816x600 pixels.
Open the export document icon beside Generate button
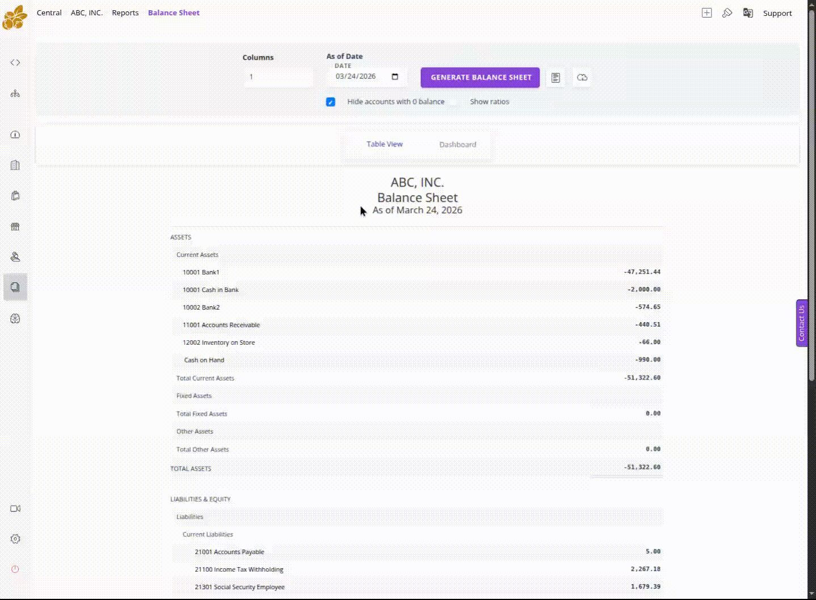(x=555, y=78)
